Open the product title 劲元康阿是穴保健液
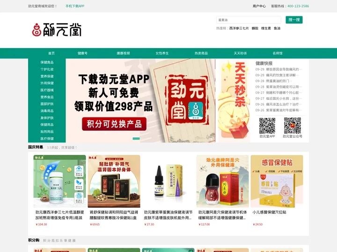This screenshot has width=337, height=252. 222,215
